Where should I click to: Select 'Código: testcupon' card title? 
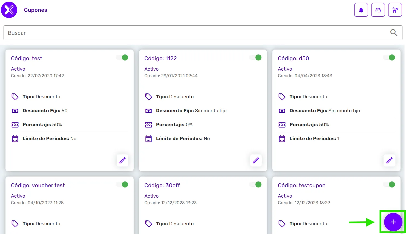point(301,185)
